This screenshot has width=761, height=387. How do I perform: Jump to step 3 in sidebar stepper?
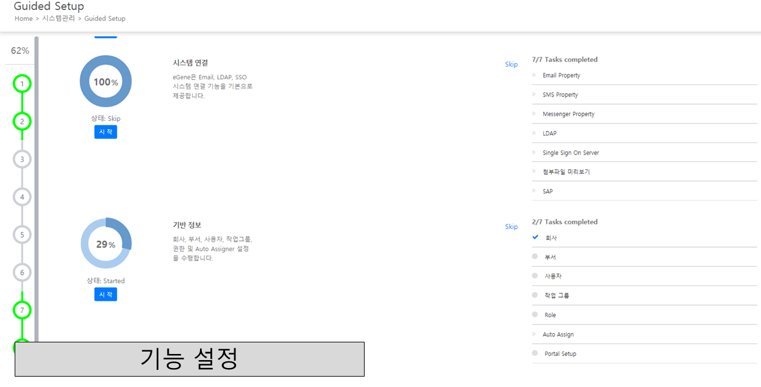22,160
